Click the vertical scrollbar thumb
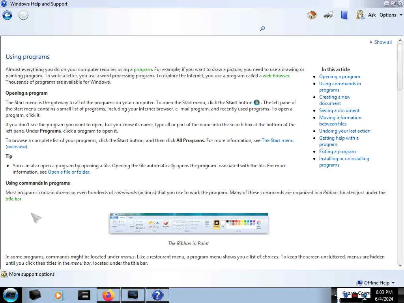This screenshot has height=303, width=404. (400, 66)
